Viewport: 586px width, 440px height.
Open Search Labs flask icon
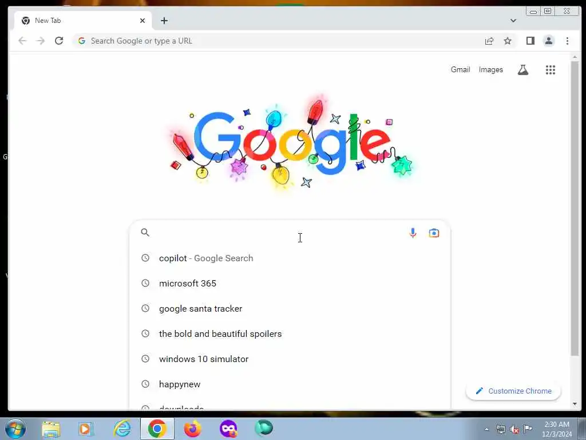click(523, 69)
